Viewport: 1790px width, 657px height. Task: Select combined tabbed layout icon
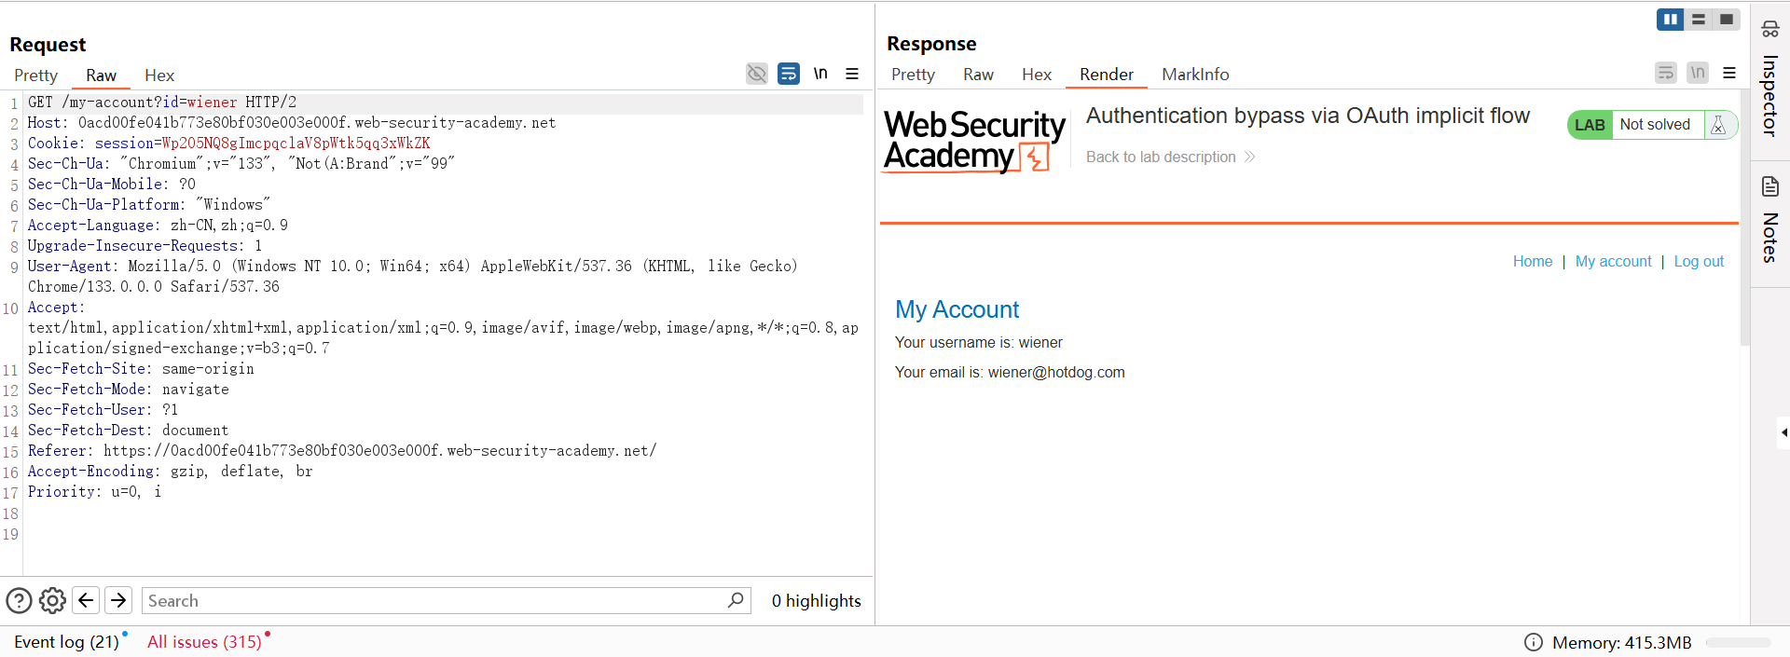pos(1727,20)
